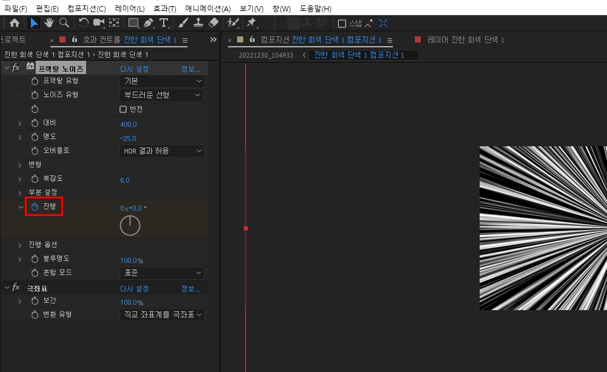Select the Camera tool
Image resolution: width=607 pixels, height=372 pixels.
(x=99, y=23)
